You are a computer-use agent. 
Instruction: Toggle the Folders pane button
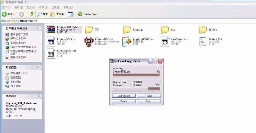[x=57, y=14]
